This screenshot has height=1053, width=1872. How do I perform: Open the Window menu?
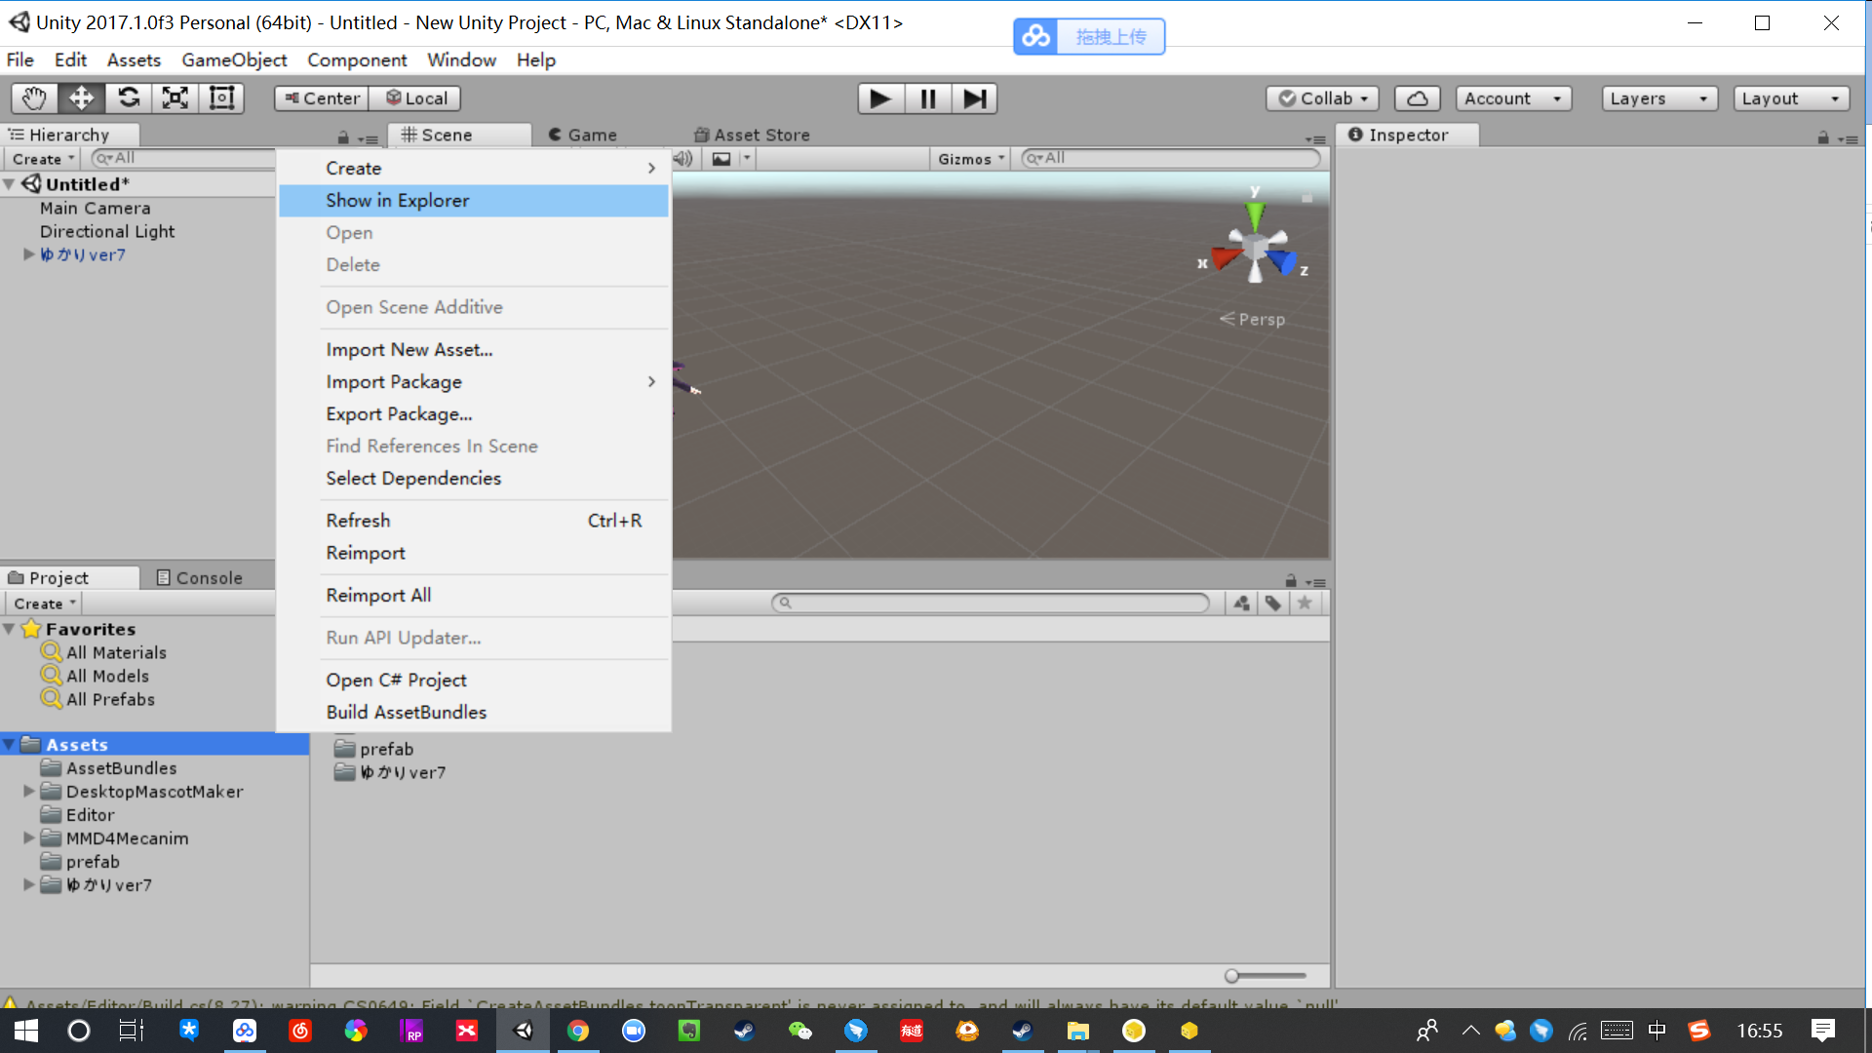pyautogui.click(x=461, y=60)
